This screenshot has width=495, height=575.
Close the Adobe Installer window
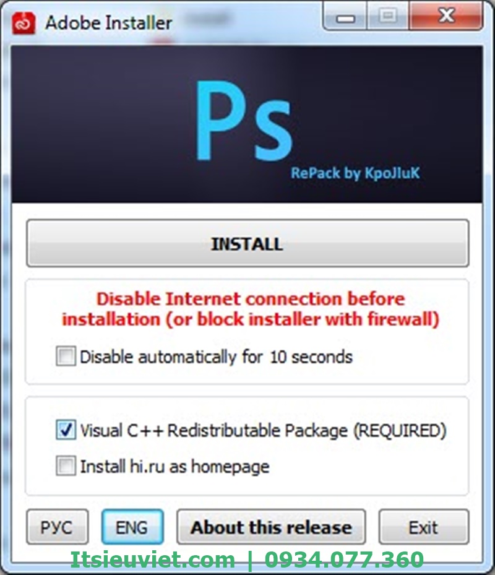[446, 16]
